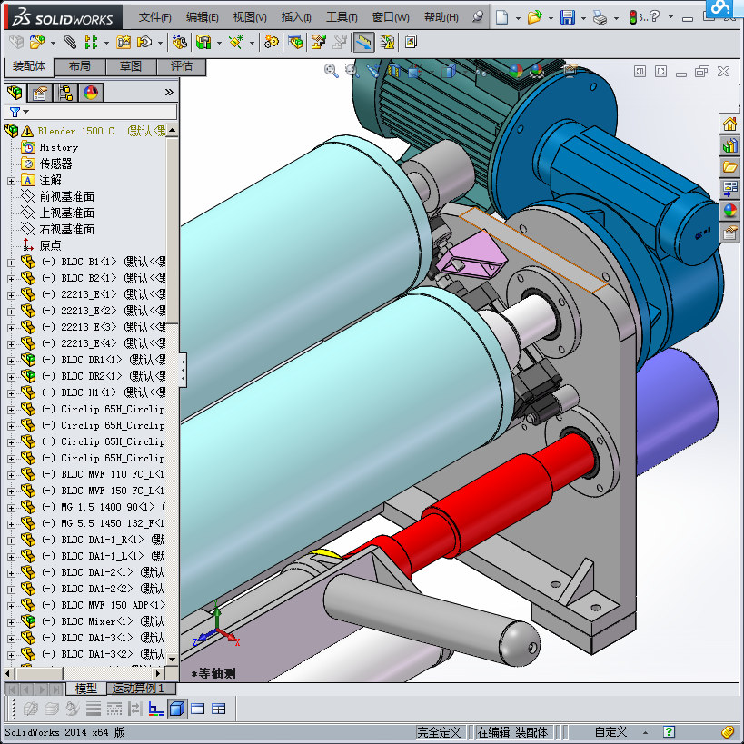
Task: Open Appearances color ball in task pane
Action: (729, 210)
